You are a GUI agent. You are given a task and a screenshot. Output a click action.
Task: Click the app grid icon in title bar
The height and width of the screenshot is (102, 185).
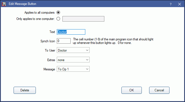(4, 4)
